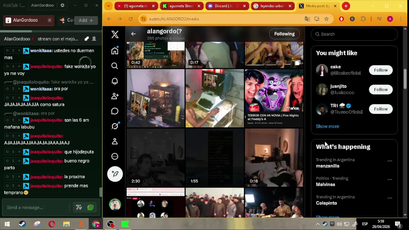This screenshot has width=409, height=230.
Task: Open account avatar at X sidebar bottom
Action: click(115, 204)
